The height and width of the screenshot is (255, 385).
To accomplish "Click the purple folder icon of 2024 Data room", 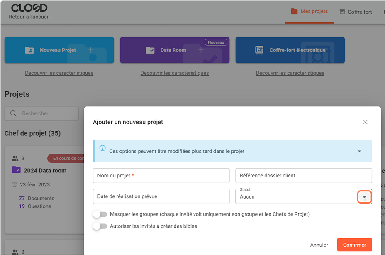I will [x=16, y=170].
